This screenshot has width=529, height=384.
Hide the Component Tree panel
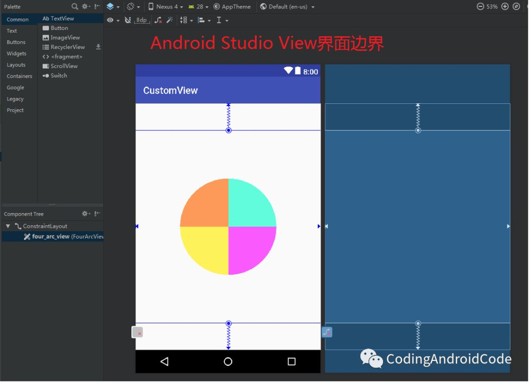(x=97, y=214)
